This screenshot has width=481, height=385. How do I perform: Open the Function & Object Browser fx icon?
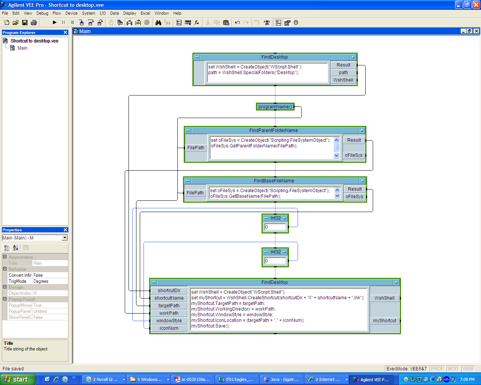[x=197, y=23]
